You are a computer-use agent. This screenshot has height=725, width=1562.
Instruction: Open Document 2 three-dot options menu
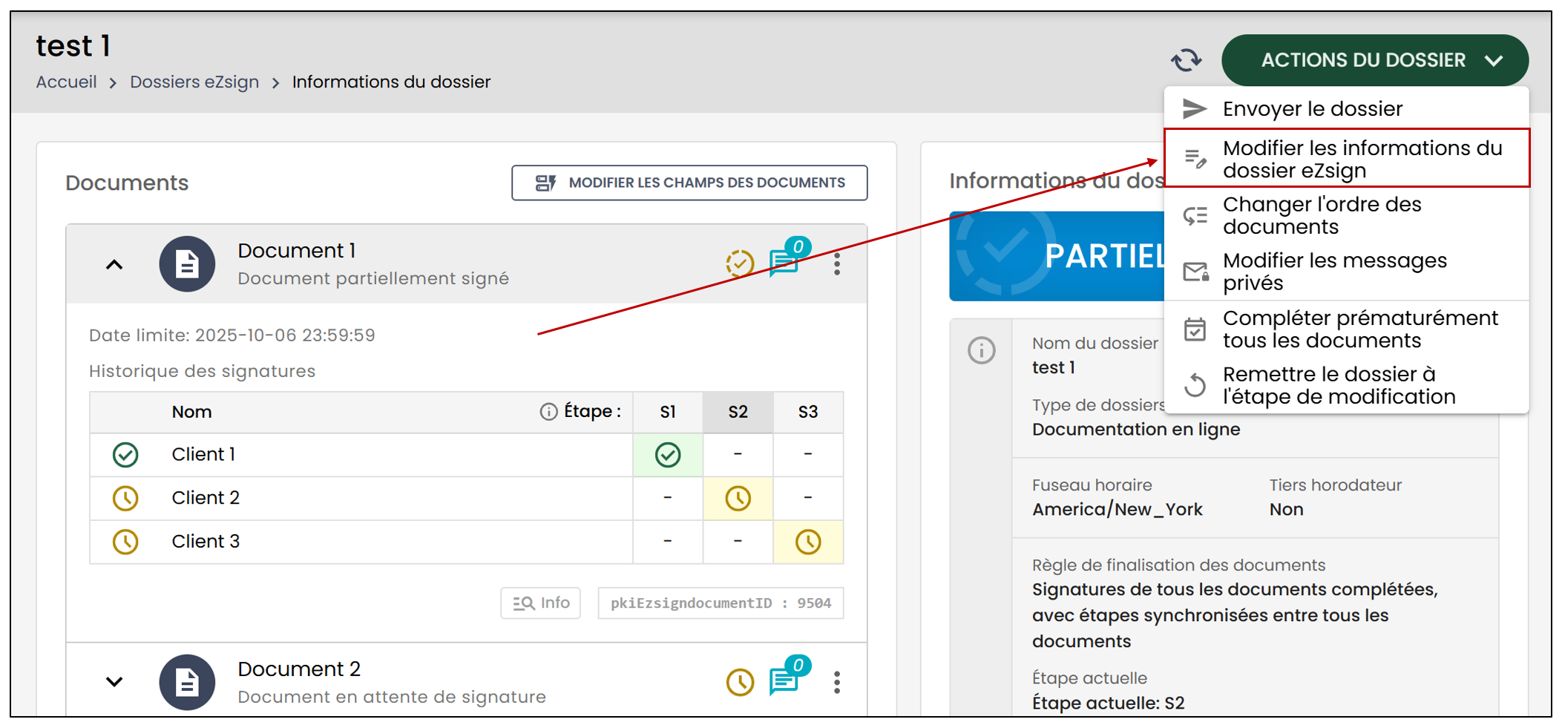click(x=837, y=682)
